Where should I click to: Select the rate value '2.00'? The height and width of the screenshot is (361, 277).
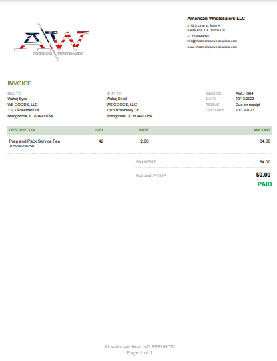click(x=144, y=141)
